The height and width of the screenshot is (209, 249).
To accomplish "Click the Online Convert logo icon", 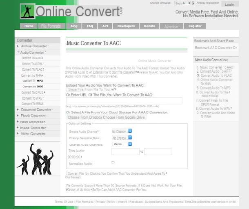I will 27,11.
